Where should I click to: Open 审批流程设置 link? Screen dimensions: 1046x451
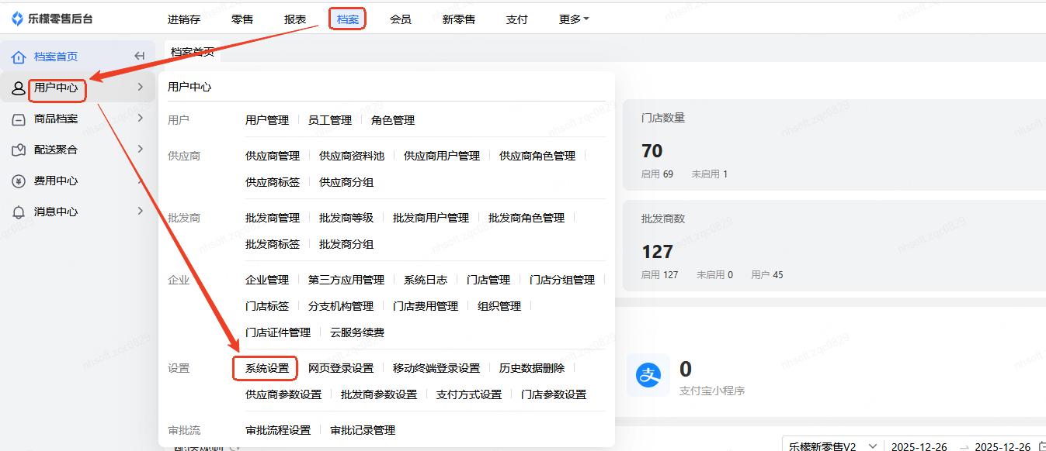click(x=278, y=430)
